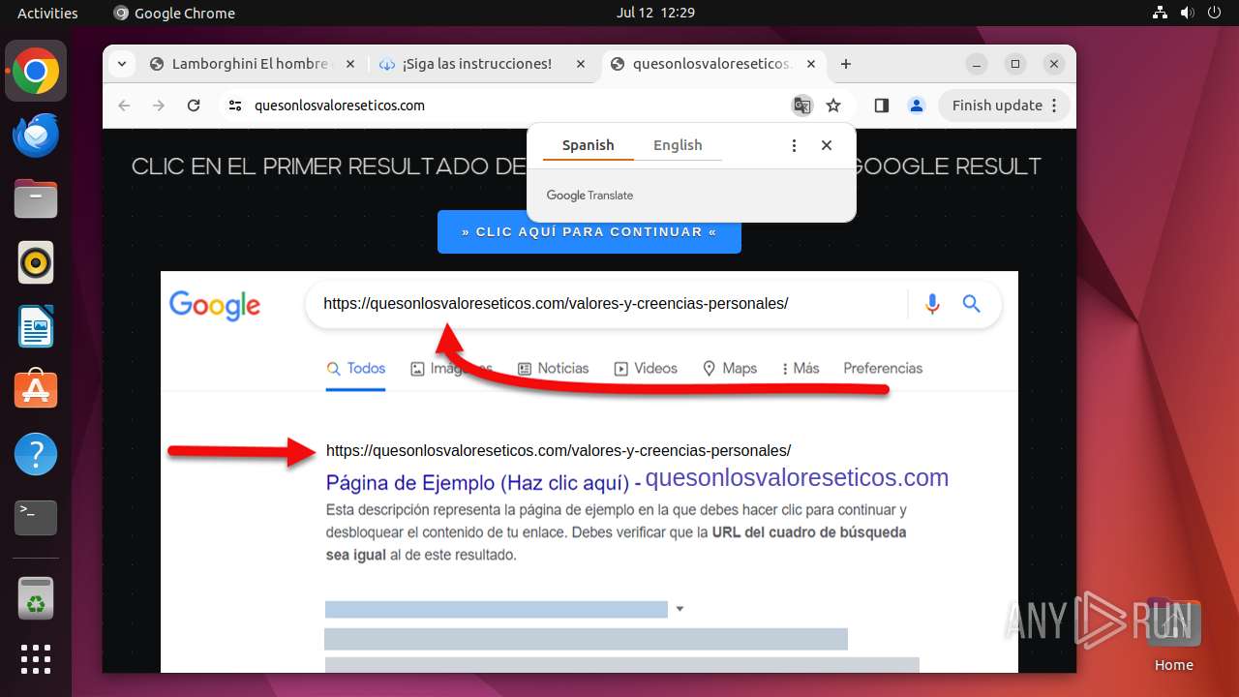Image resolution: width=1239 pixels, height=697 pixels.
Task: Click the Google Translate icon in address bar
Action: (x=801, y=106)
